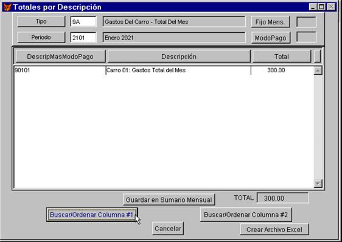This screenshot has width=342, height=242.
Task: Minimize the Totales por Descripción window
Action: point(313,7)
